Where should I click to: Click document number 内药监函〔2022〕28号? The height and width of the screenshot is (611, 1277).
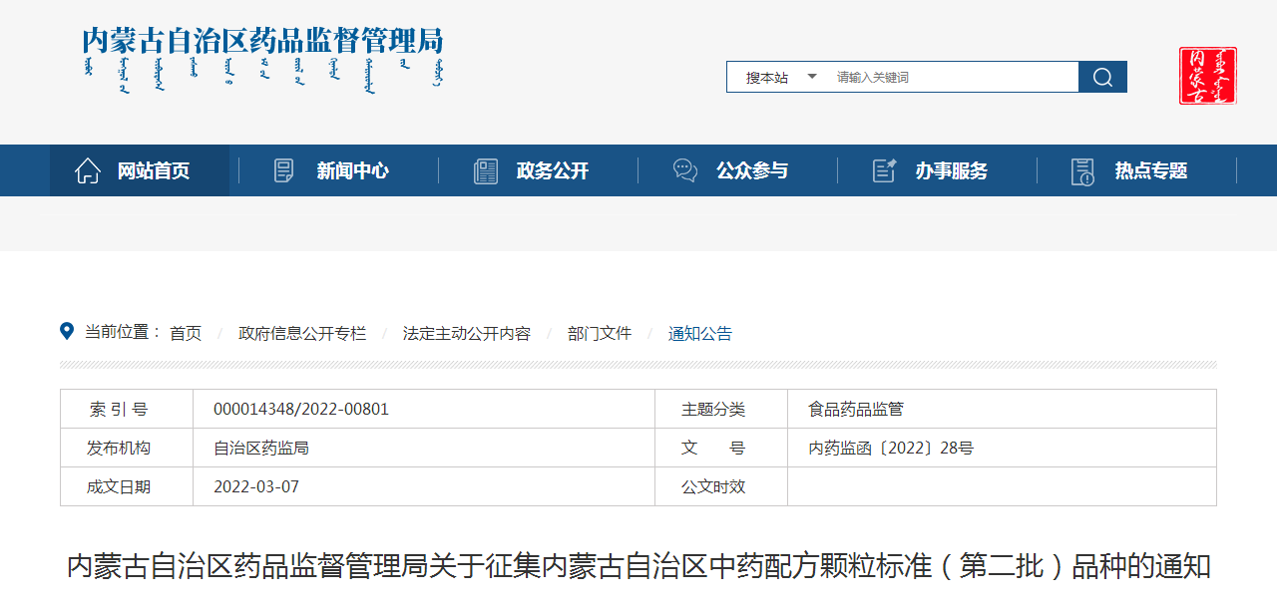click(891, 448)
